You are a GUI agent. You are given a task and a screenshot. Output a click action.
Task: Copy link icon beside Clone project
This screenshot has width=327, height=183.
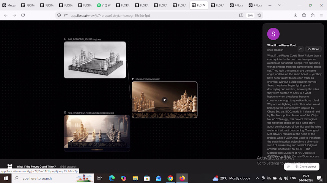point(288,167)
